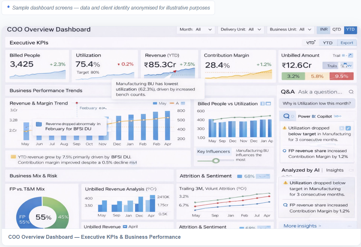Click the circle icon beside FP revenue share in Copilot
Screen dimensions: 361x247
click(x=284, y=151)
